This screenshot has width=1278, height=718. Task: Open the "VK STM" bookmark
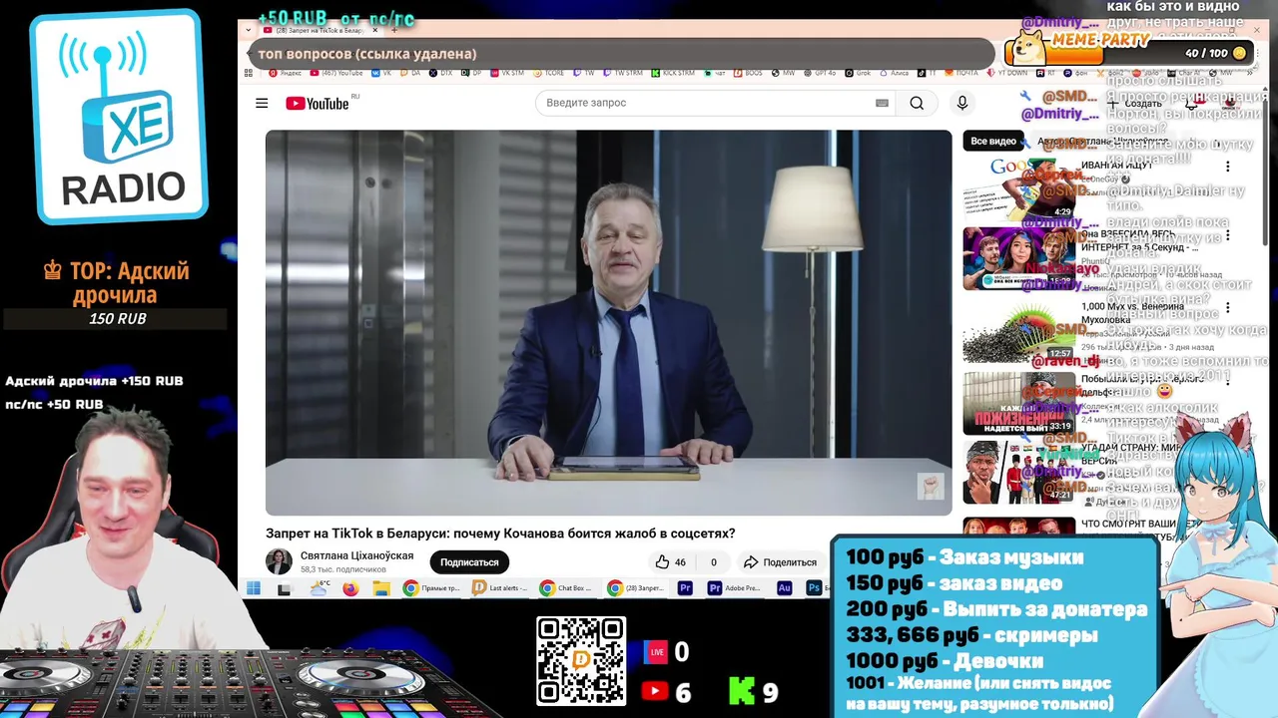coord(505,73)
